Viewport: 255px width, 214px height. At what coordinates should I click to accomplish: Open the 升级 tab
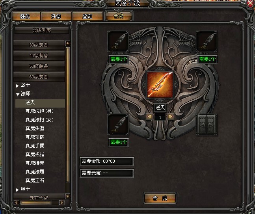point(56,16)
